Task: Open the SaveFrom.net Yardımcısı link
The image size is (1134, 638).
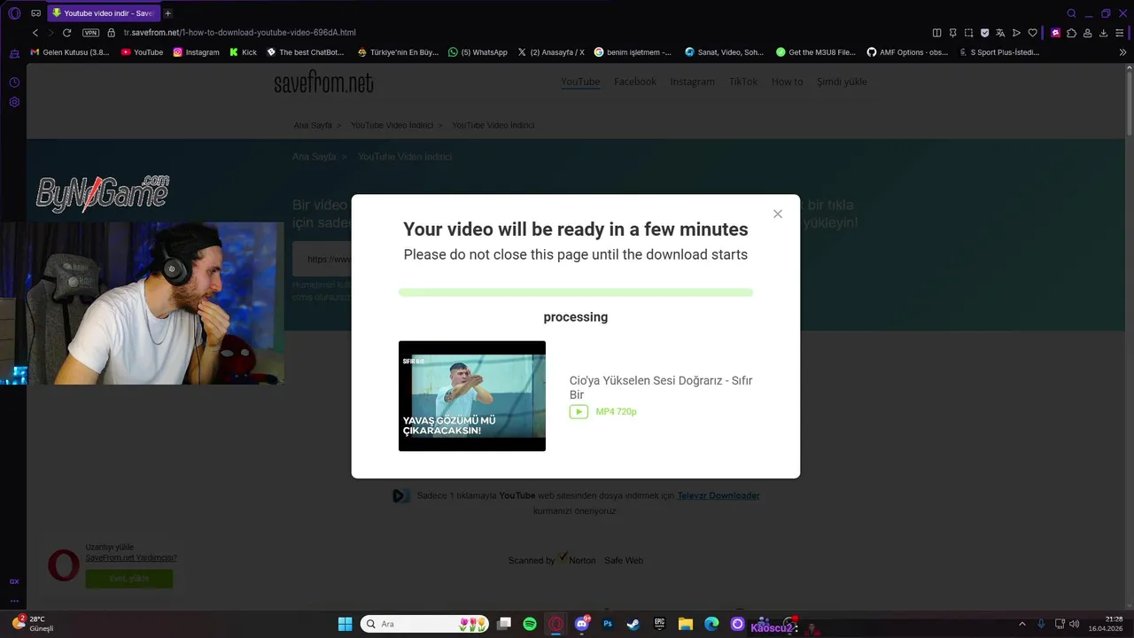Action: click(131, 558)
